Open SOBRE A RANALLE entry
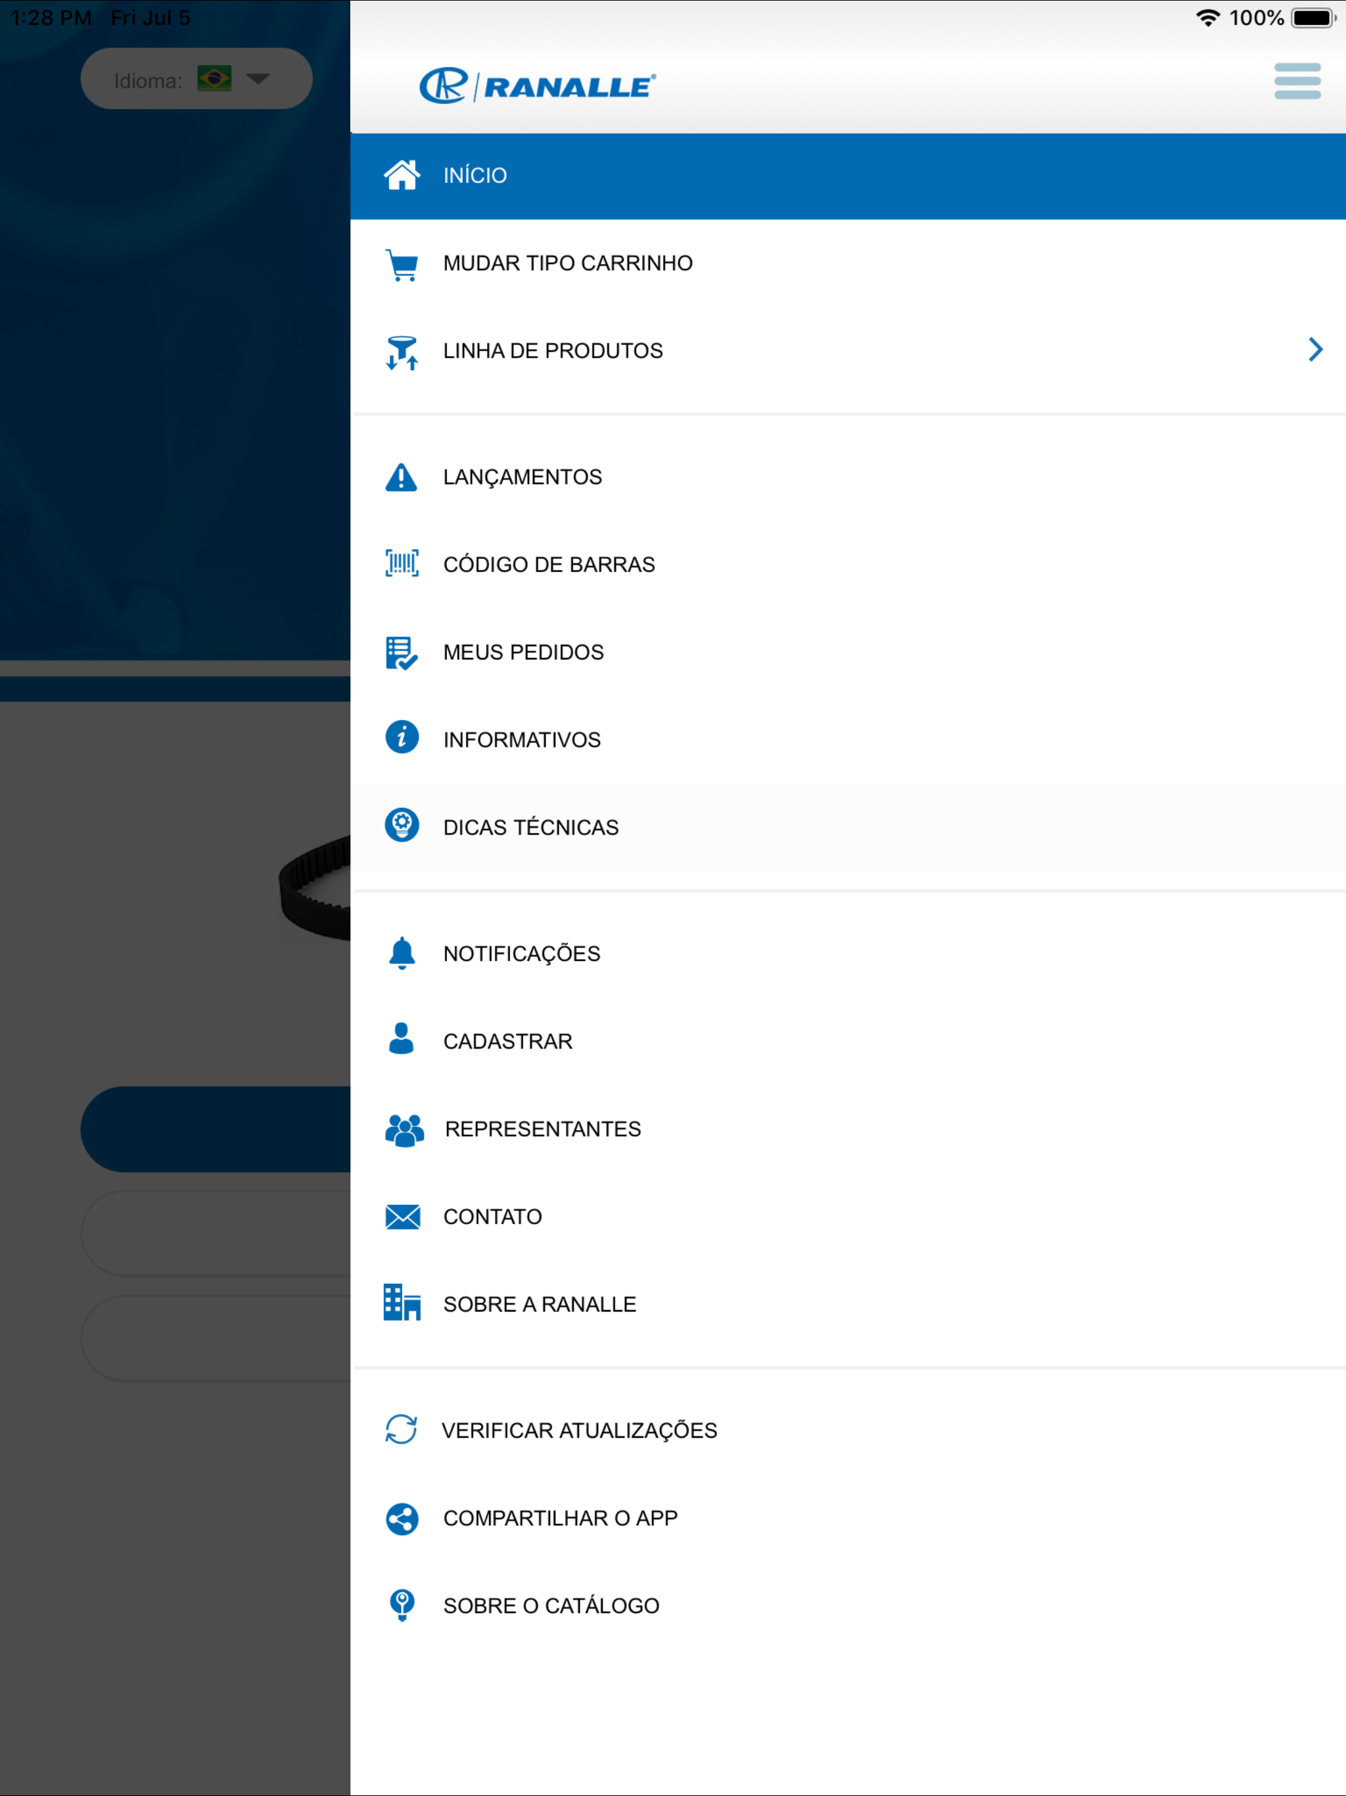This screenshot has height=1796, width=1346. tap(848, 1304)
